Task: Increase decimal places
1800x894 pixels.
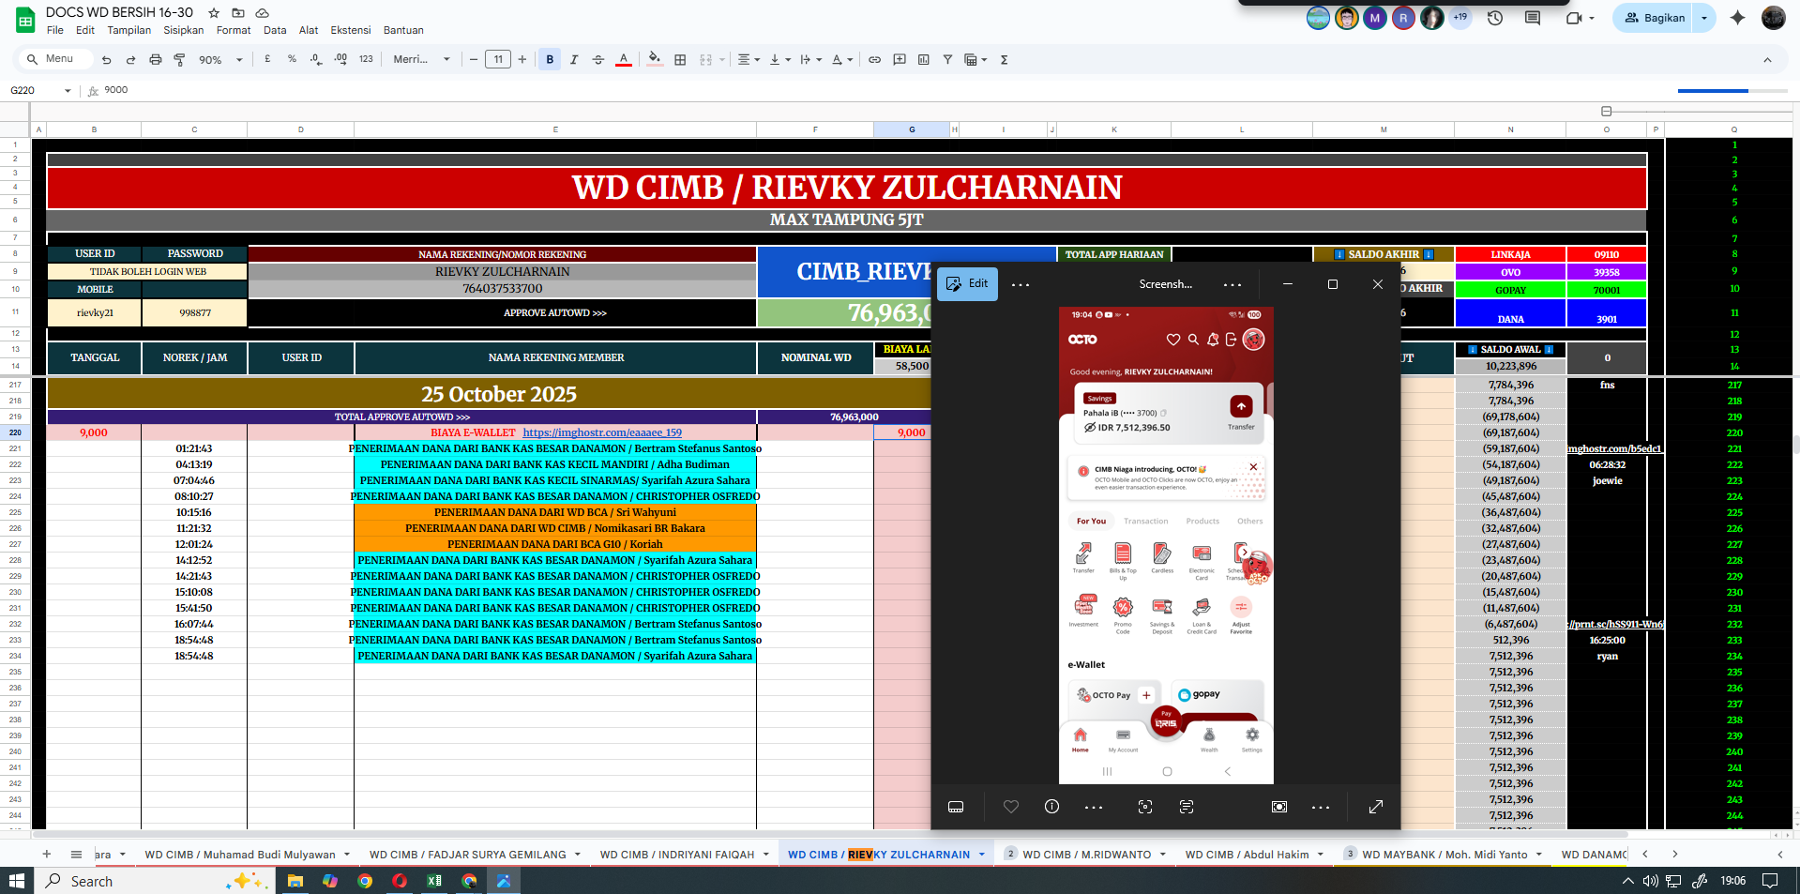Action: pyautogui.click(x=340, y=59)
